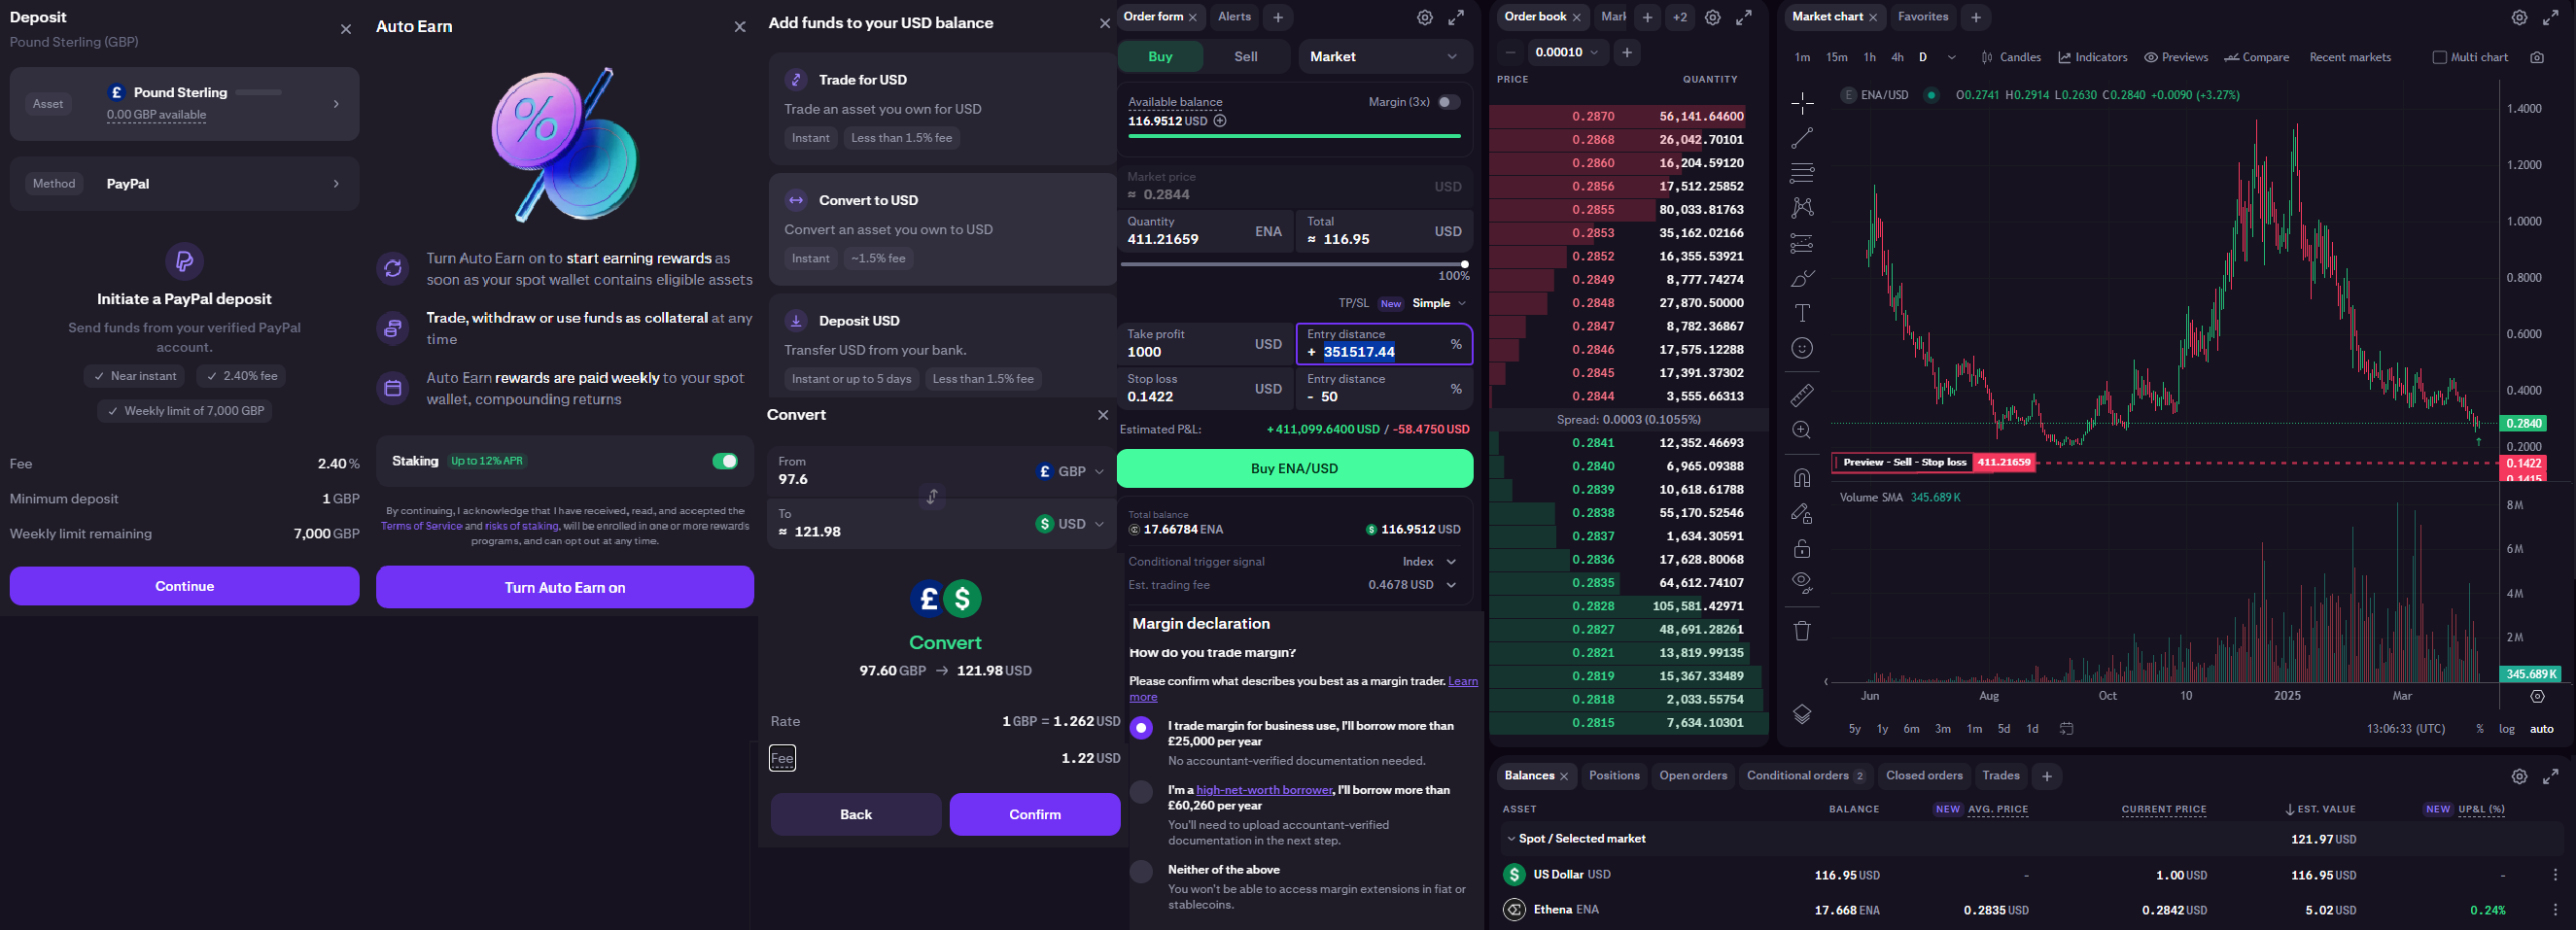Select the crosshair cursor tool on chart
This screenshot has width=2576, height=930.
coord(1802,102)
